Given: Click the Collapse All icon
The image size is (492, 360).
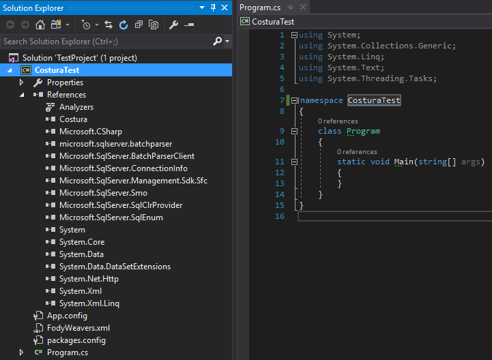Looking at the screenshot, I should 139,25.
